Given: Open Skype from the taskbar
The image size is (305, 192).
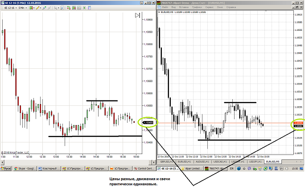Looking at the screenshot, I should tap(25, 169).
